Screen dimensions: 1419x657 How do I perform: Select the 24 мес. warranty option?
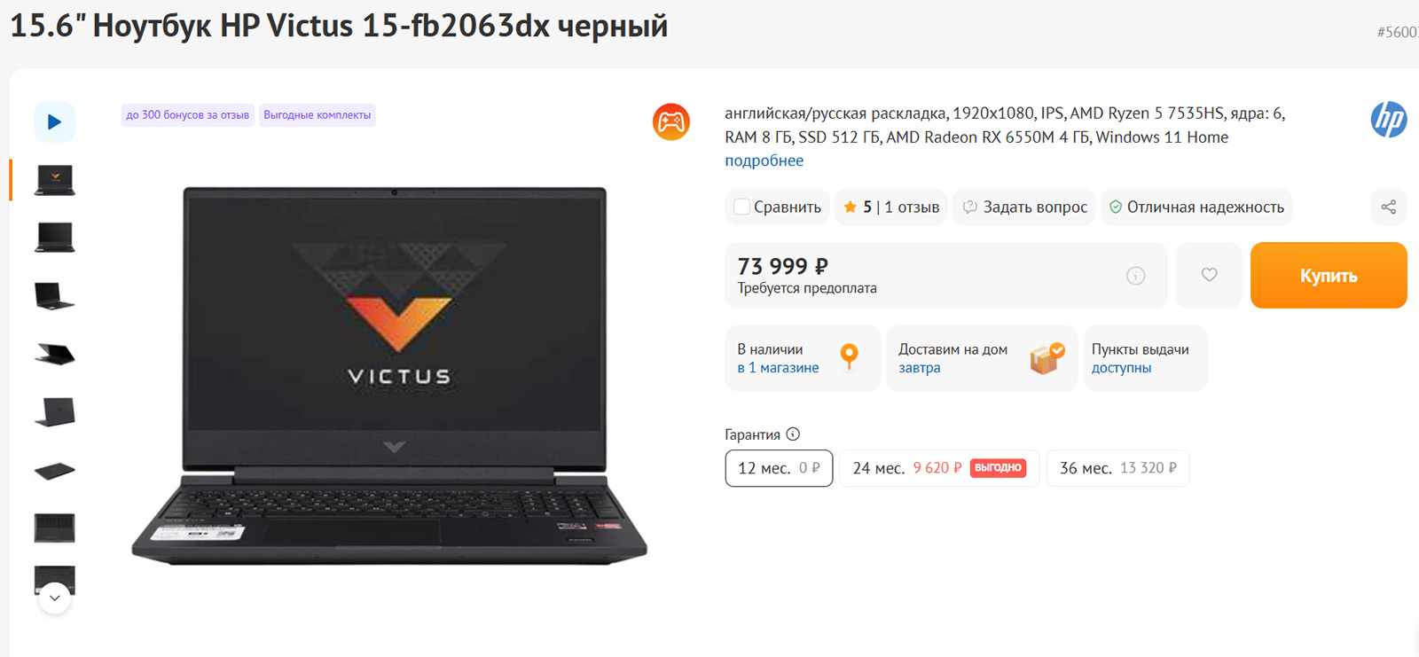[x=939, y=468]
